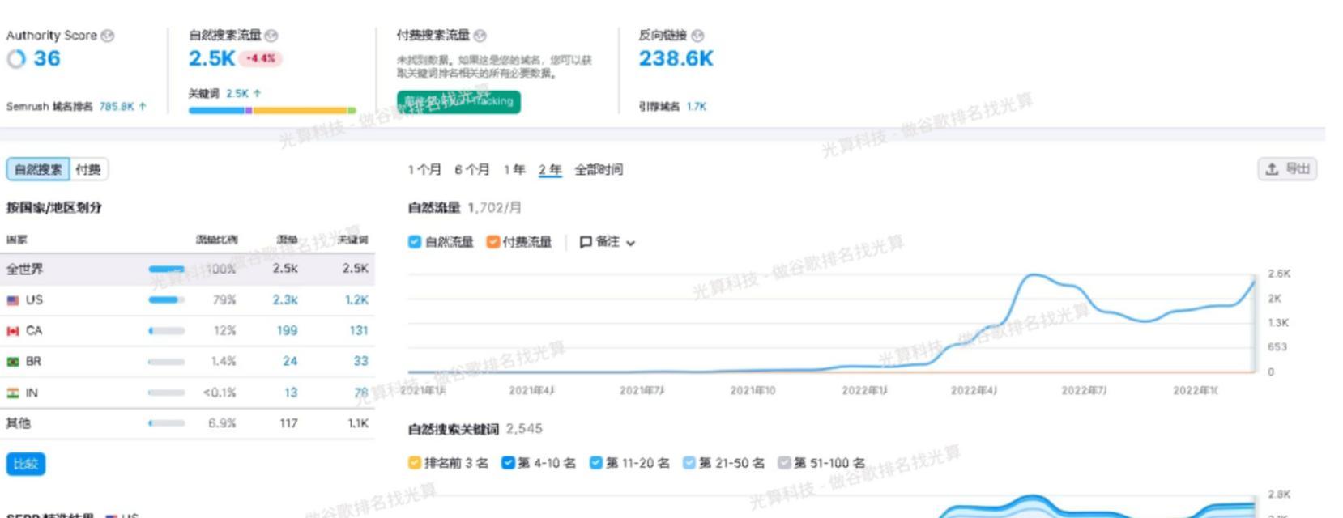Click the 导出 export button
The height and width of the screenshot is (518, 1343).
[1287, 169]
